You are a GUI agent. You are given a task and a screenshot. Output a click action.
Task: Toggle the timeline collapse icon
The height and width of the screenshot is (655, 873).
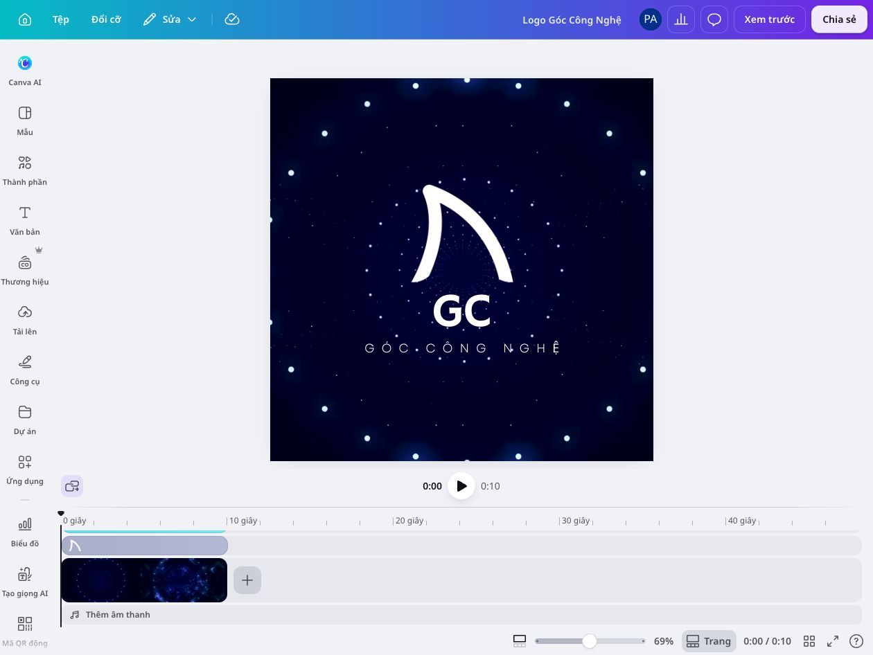pyautogui.click(x=520, y=641)
